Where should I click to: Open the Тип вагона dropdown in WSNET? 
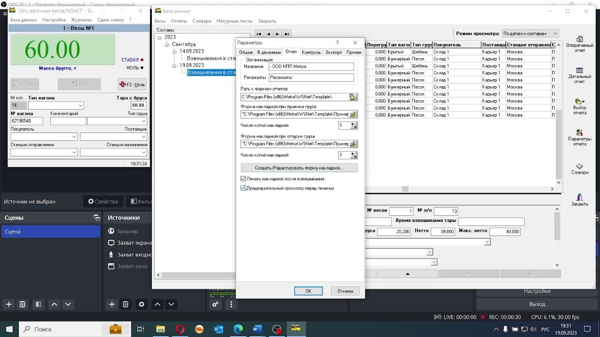(x=80, y=106)
